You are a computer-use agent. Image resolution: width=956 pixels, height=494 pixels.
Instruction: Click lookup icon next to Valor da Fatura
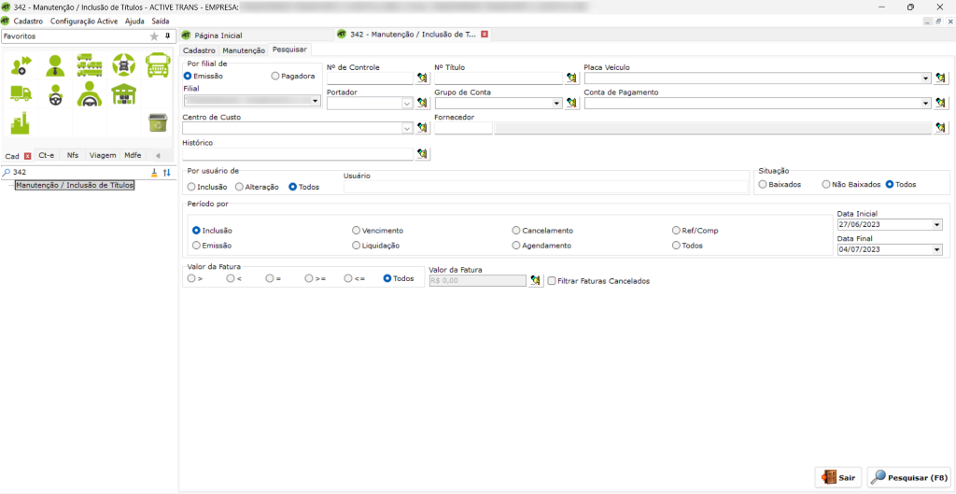(x=536, y=280)
